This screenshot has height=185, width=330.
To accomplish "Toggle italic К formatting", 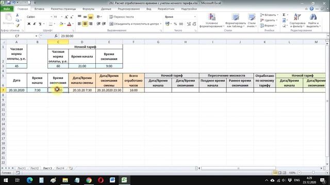I will pos(35,24).
